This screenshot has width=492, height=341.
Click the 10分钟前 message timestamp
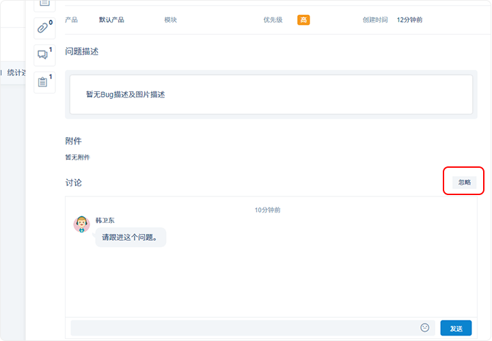point(267,210)
